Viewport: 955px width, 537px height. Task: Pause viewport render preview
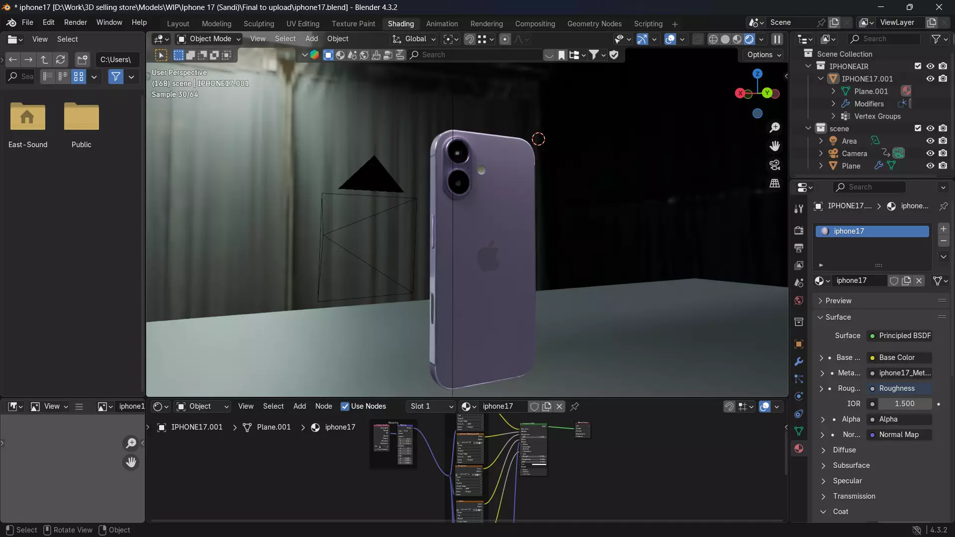777,39
